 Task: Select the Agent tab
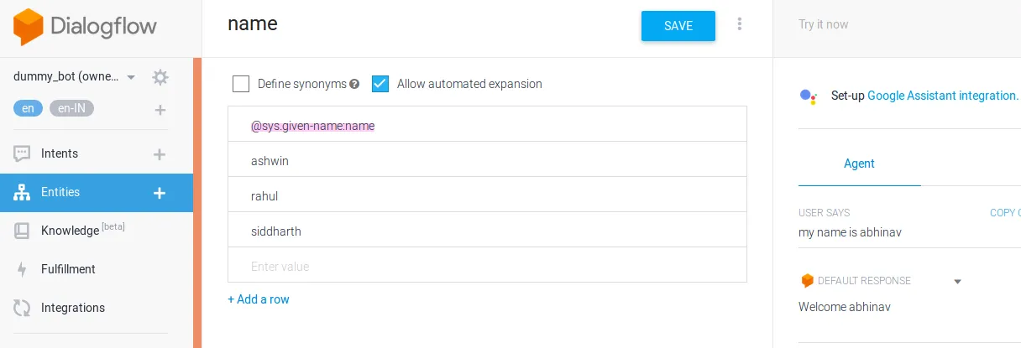tap(859, 164)
